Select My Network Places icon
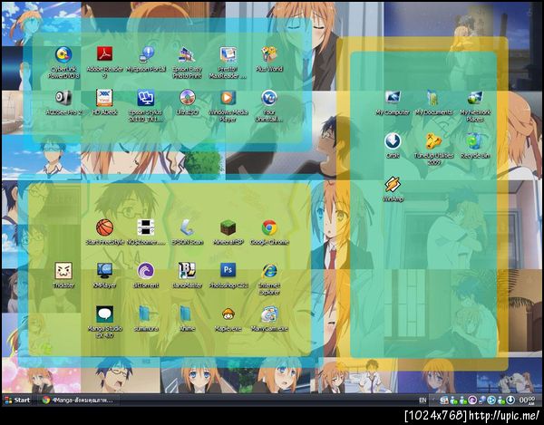 [x=475, y=98]
